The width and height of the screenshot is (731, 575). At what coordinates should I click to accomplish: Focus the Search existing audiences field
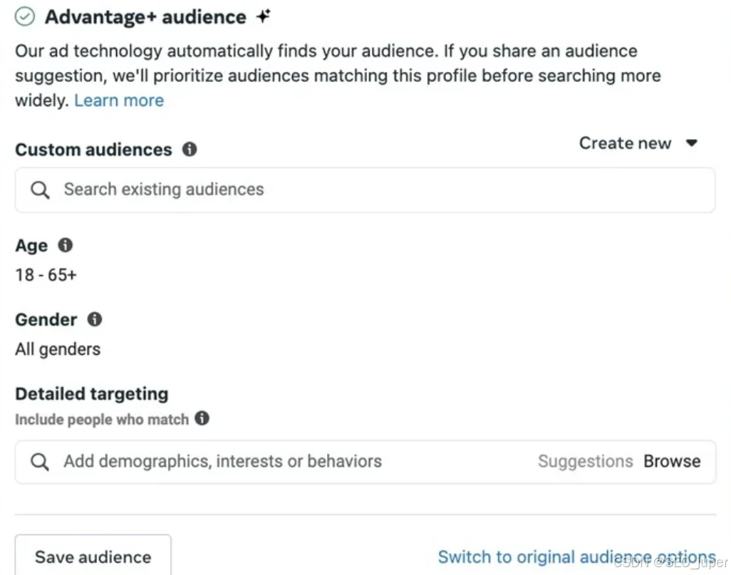(370, 190)
